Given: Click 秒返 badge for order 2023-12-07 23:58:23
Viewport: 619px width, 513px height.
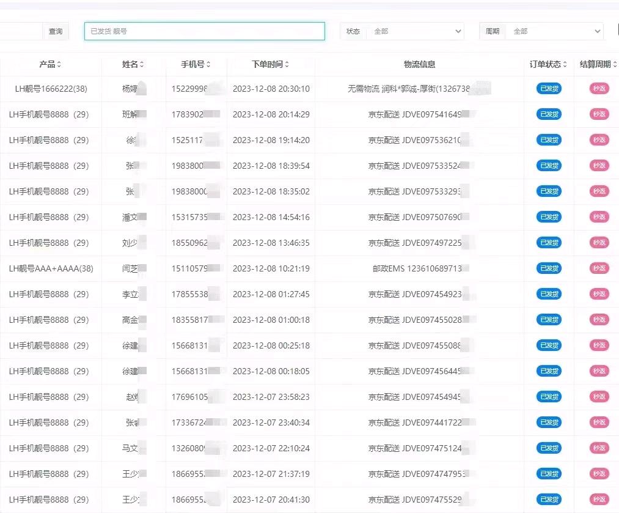Looking at the screenshot, I should [x=599, y=396].
